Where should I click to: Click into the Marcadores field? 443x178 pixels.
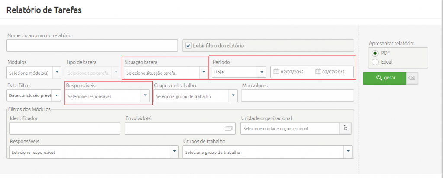297,95
